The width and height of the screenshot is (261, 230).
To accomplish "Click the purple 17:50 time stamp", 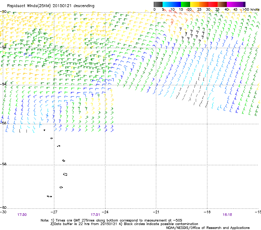I will click(22, 215).
